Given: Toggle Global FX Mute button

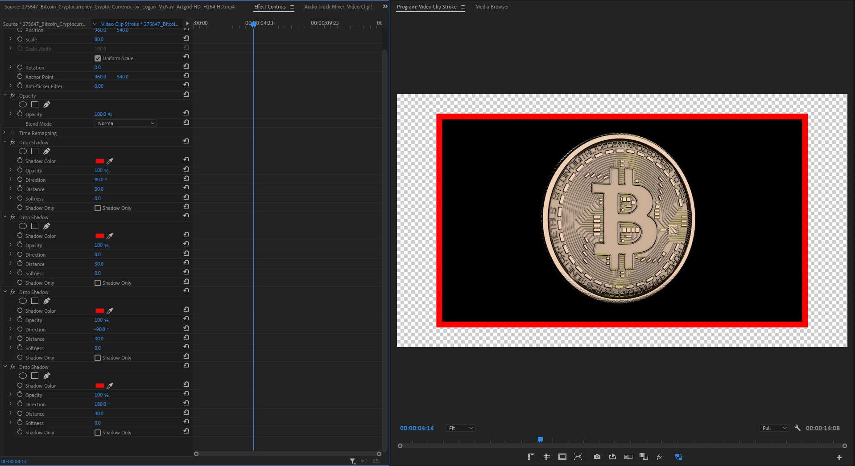Looking at the screenshot, I should (659, 457).
